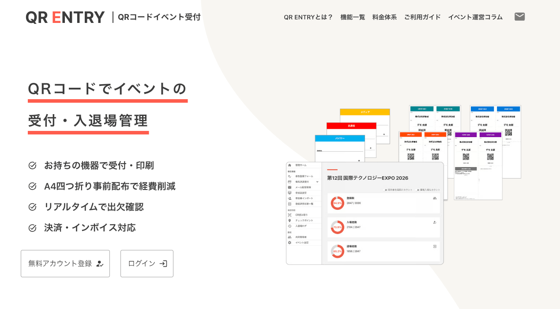The height and width of the screenshot is (309, 560).
Task: Click the people icon for 共同管理者
Action: [x=290, y=237]
